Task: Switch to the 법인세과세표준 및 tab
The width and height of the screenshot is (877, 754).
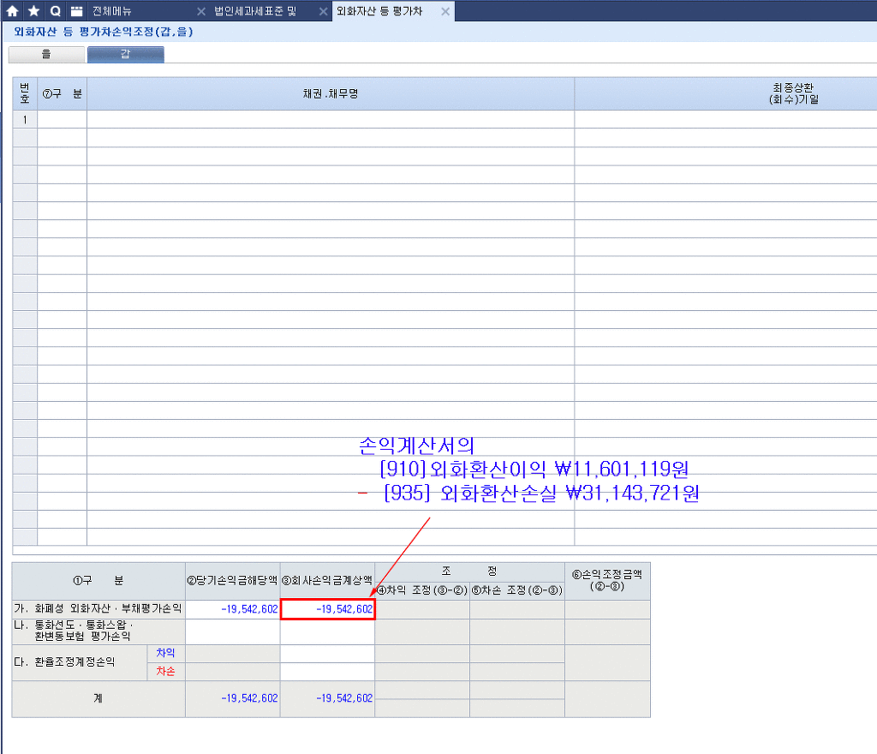Action: 255,11
